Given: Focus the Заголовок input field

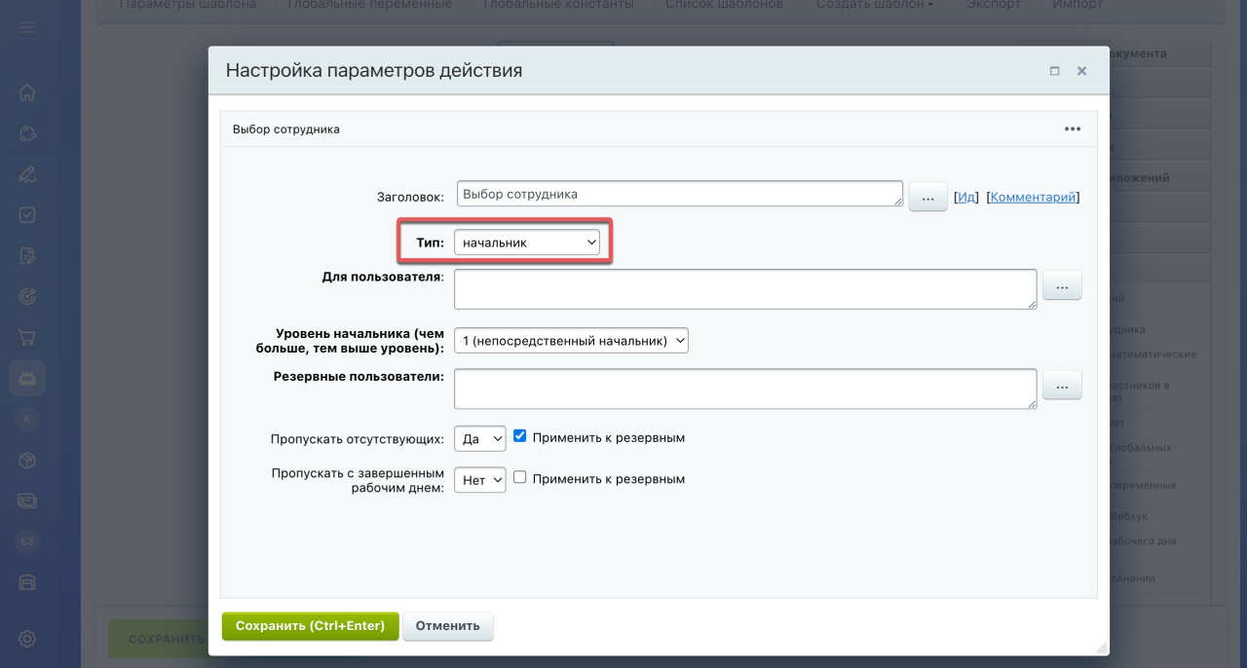Looking at the screenshot, I should [680, 194].
